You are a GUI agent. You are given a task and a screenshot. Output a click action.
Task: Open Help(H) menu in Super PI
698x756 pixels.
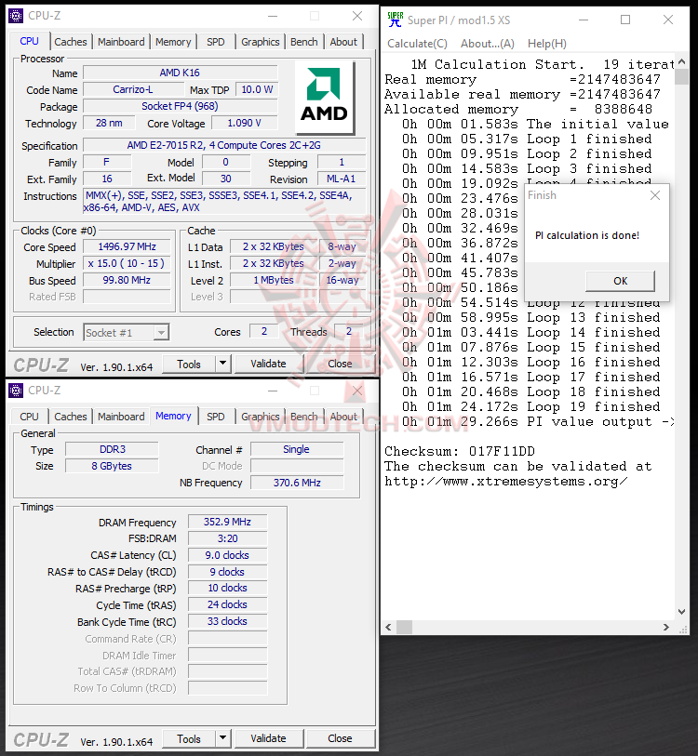click(x=547, y=44)
